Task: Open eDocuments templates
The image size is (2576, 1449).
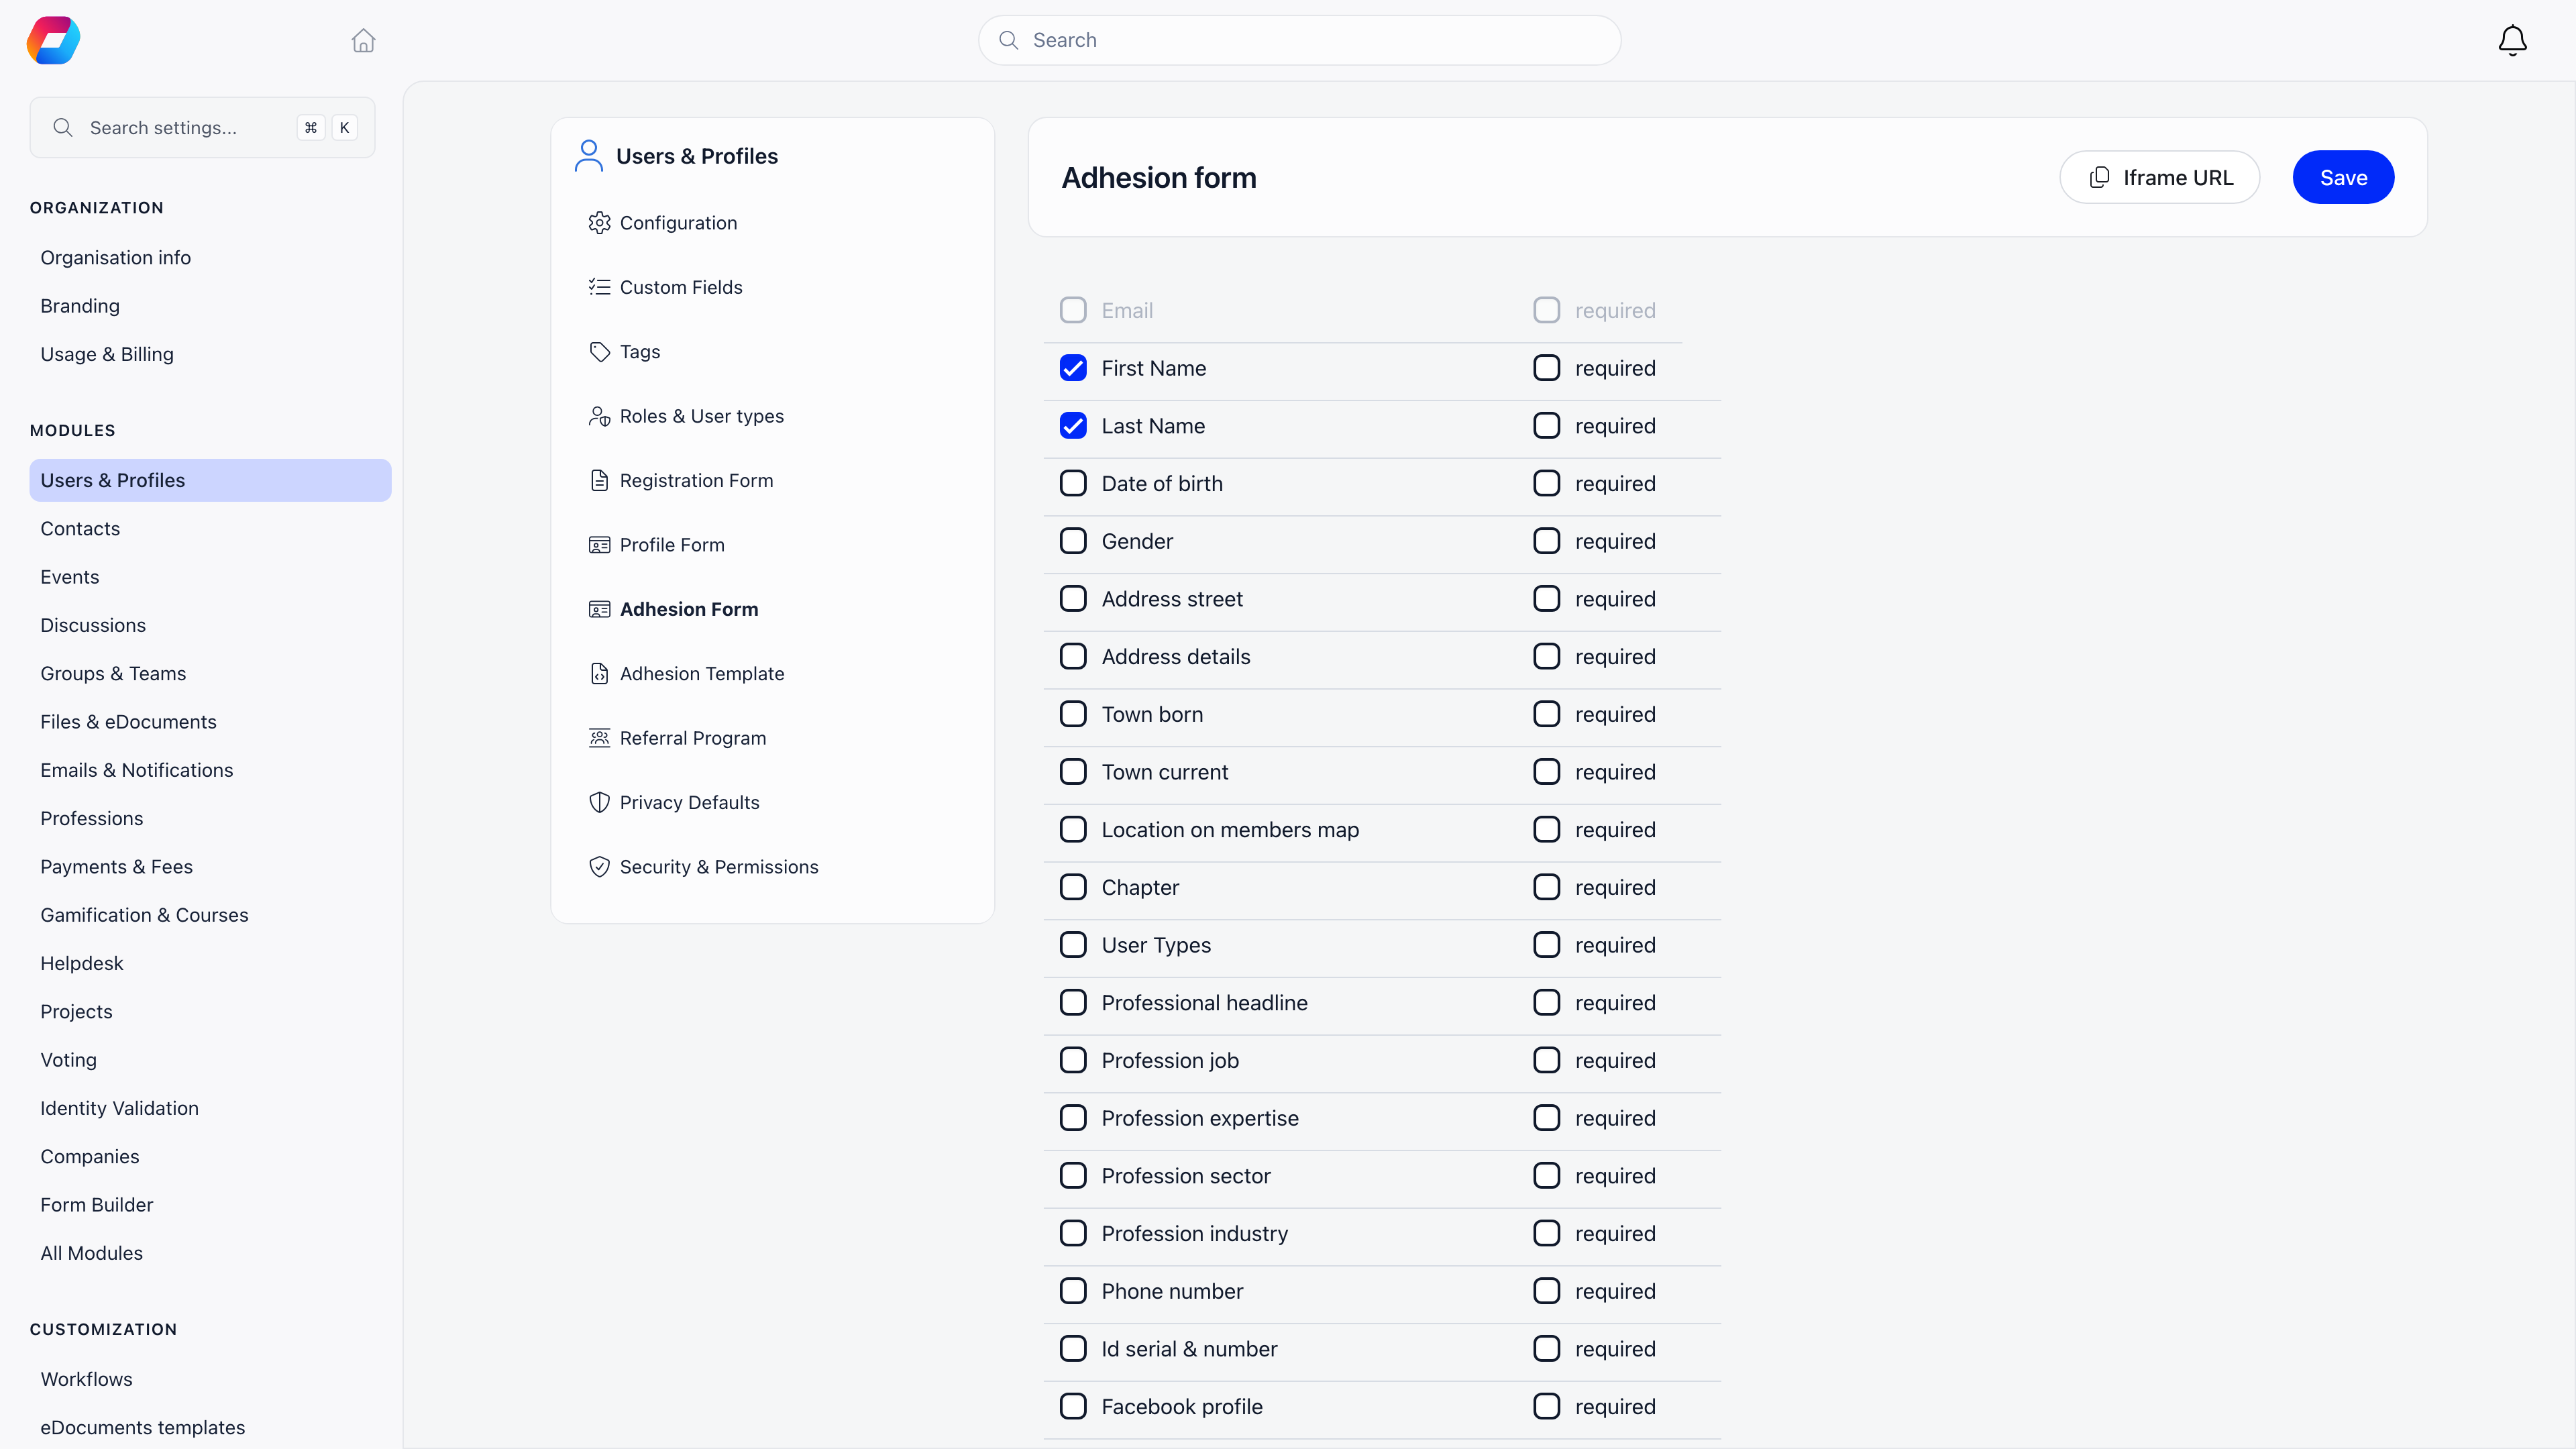Action: 143,1428
